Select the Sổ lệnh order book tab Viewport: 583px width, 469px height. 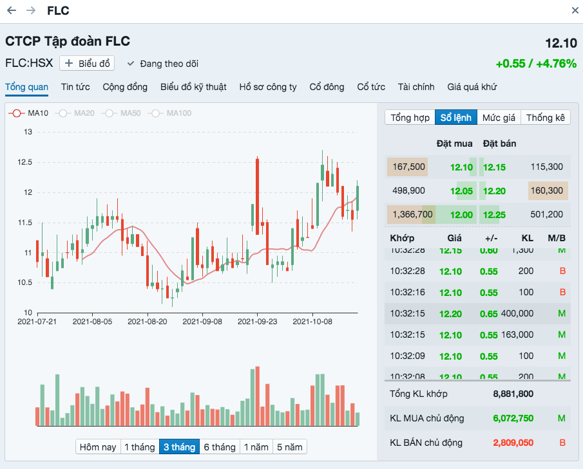click(x=456, y=118)
